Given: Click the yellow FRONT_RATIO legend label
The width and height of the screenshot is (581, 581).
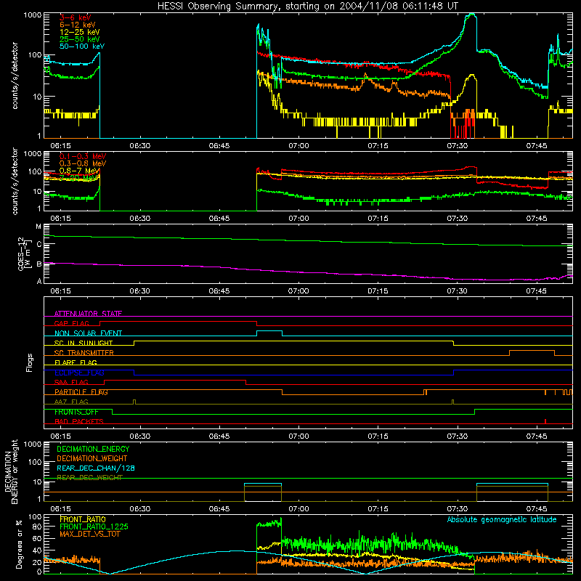Looking at the screenshot, I should click(x=83, y=520).
